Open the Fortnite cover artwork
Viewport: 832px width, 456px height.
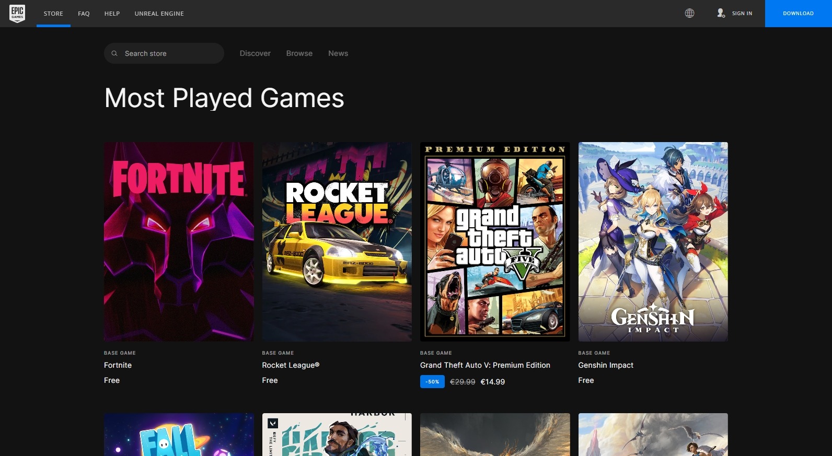coord(179,241)
